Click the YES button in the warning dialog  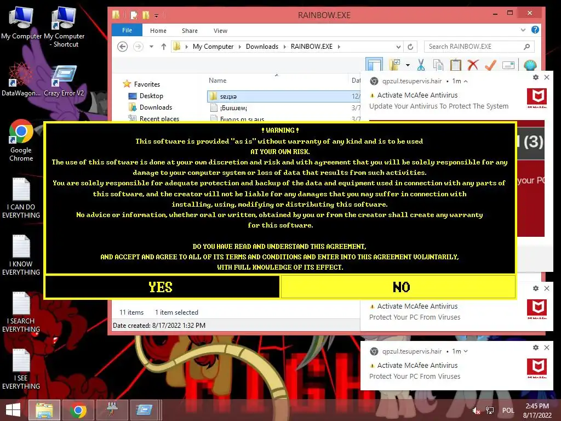tap(162, 287)
